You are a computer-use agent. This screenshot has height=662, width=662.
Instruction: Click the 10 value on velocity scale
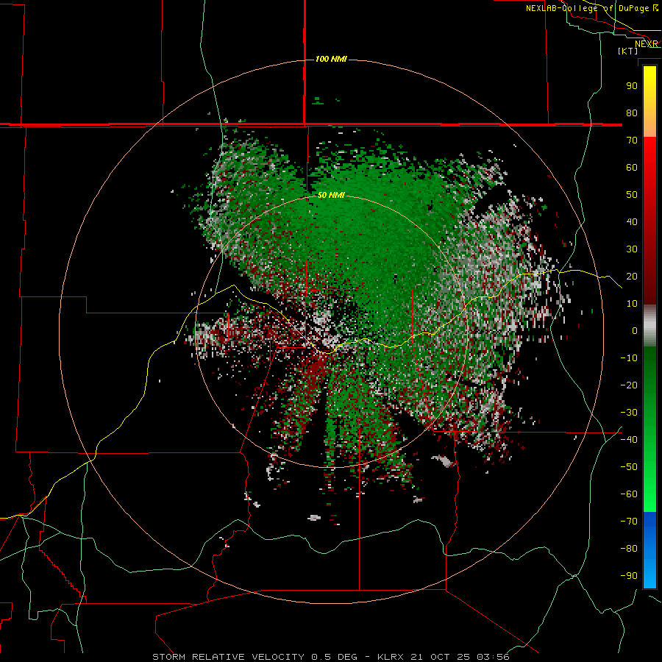click(632, 304)
